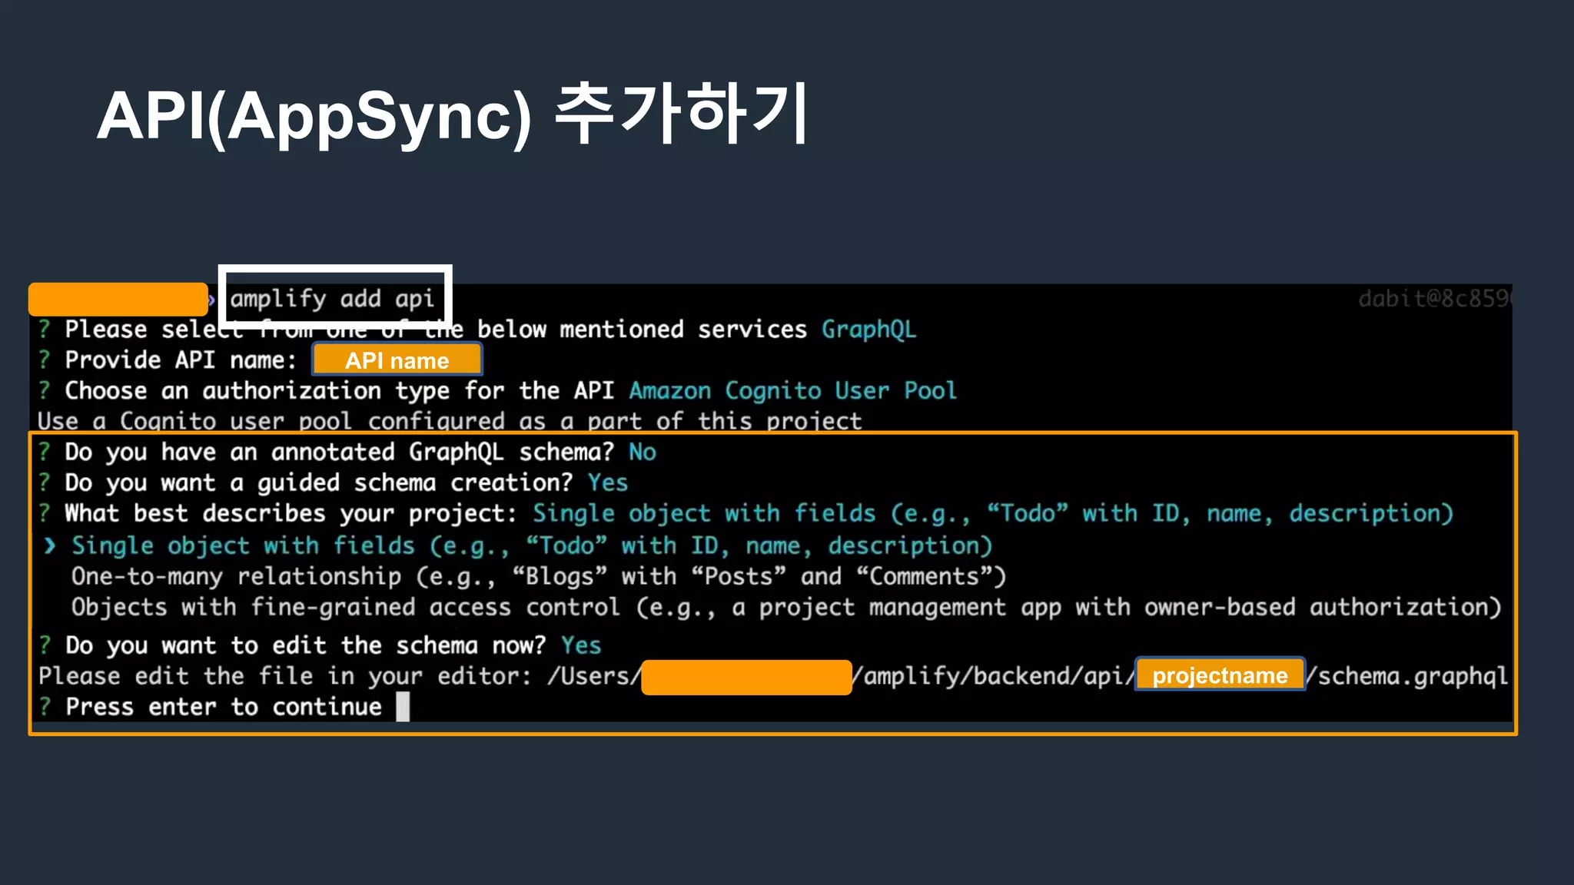Click the question mark before "Provide API name"
Viewport: 1574px width, 885px height.
(45, 360)
